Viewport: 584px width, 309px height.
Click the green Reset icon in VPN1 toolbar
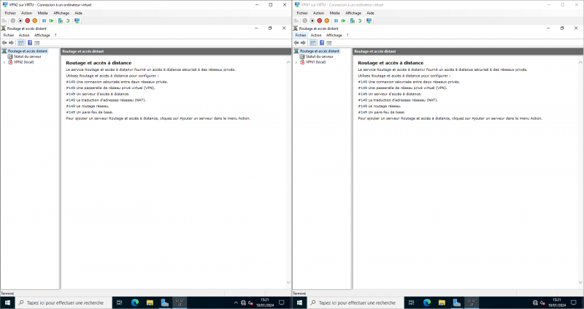click(343, 21)
